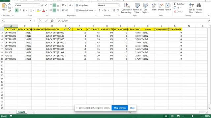211x118 pixels.
Task: Open Sort & Filter menu
Action: pos(192,8)
